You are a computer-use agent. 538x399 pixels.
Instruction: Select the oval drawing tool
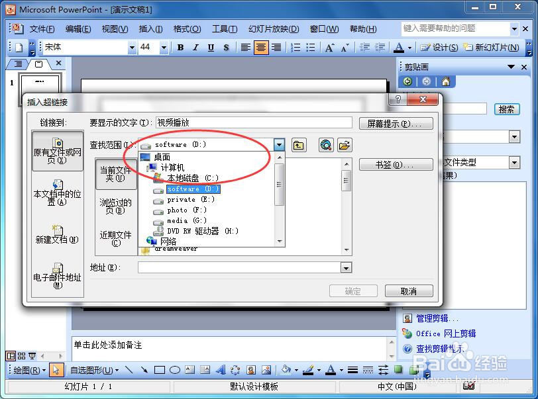tap(175, 370)
